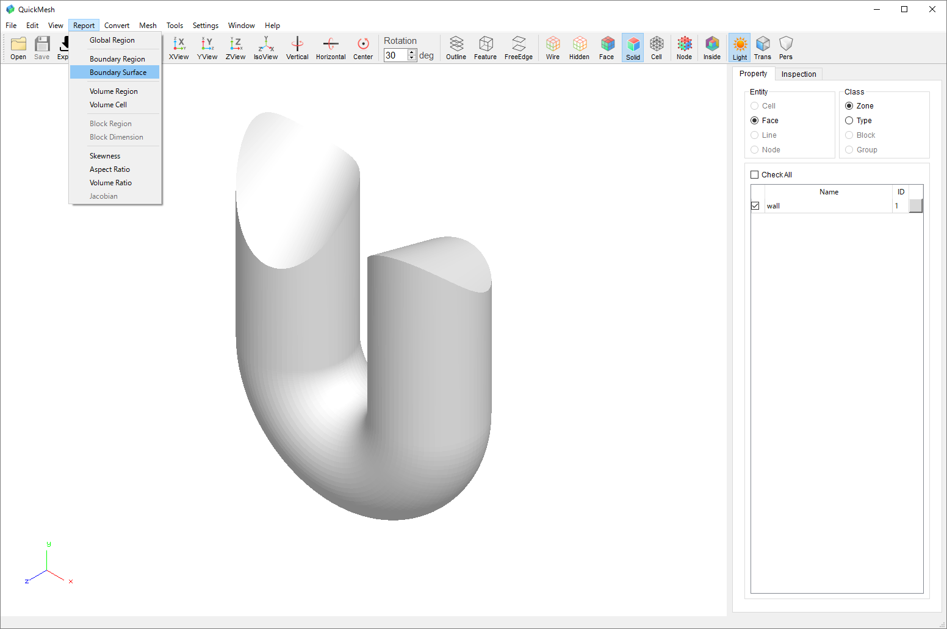Choose Boundary Surface report
The image size is (947, 629).
tap(115, 73)
